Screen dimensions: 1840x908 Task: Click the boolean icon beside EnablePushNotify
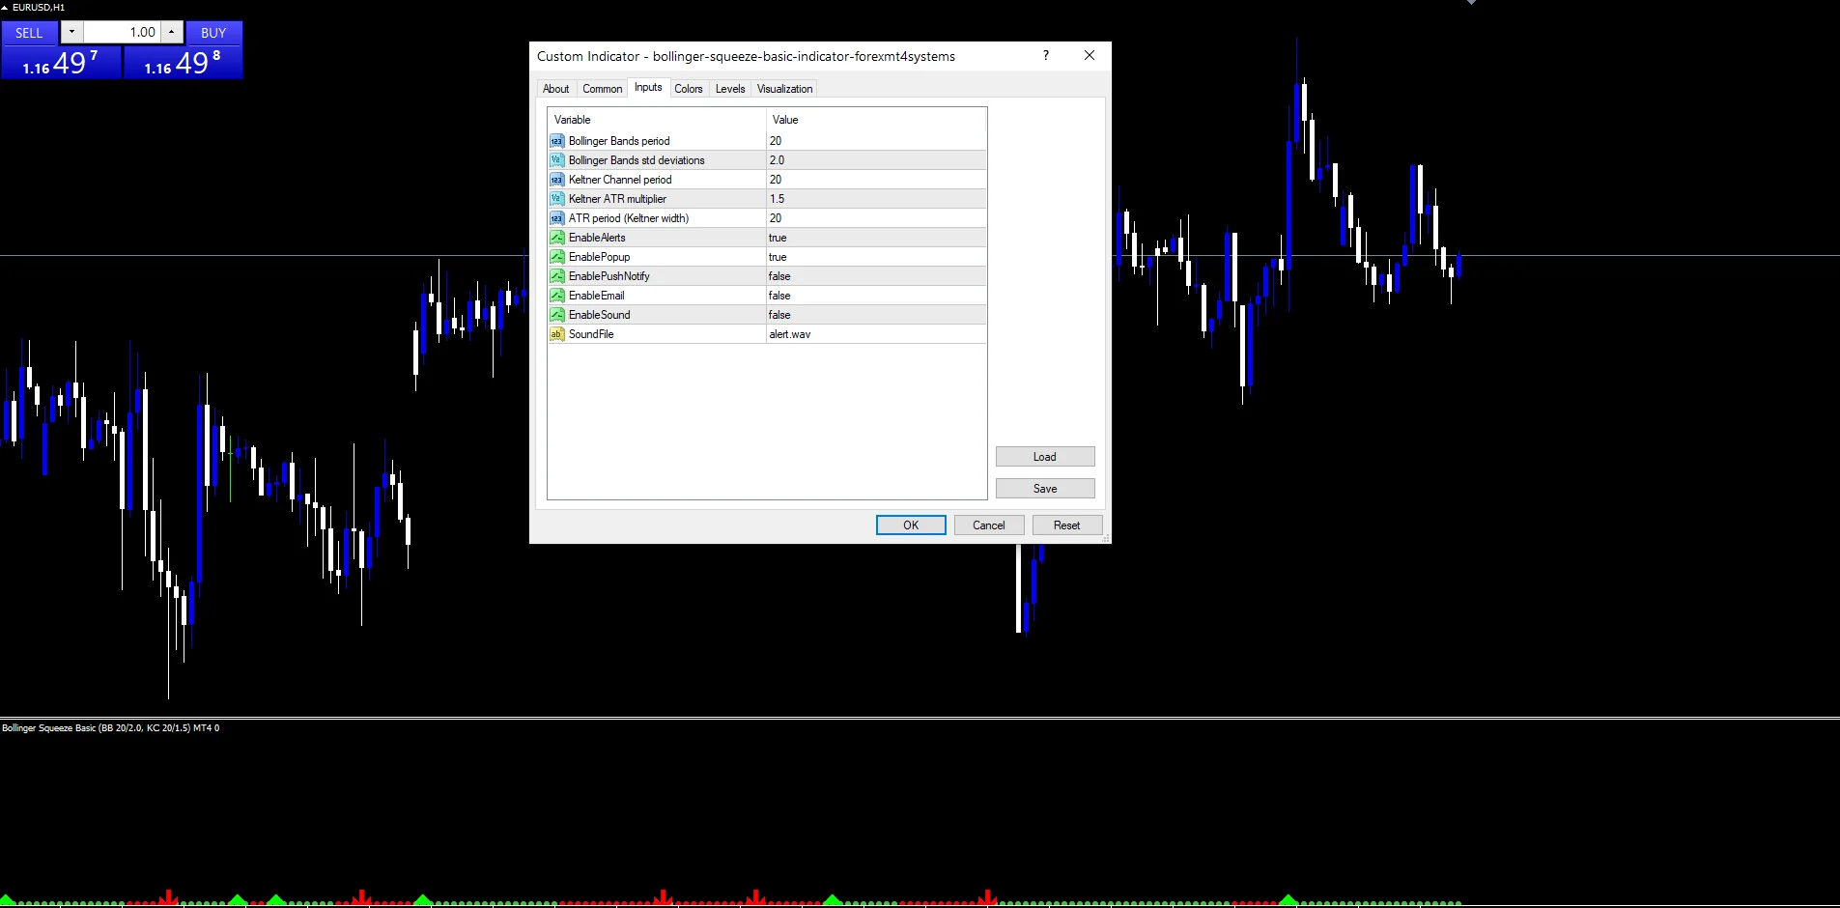[556, 276]
